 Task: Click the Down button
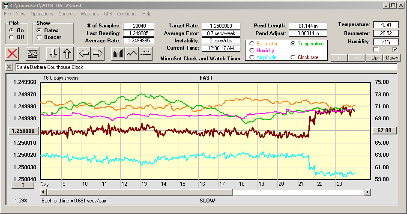[392, 58]
